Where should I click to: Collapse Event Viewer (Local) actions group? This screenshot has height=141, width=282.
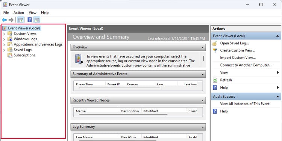pyautogui.click(x=277, y=36)
